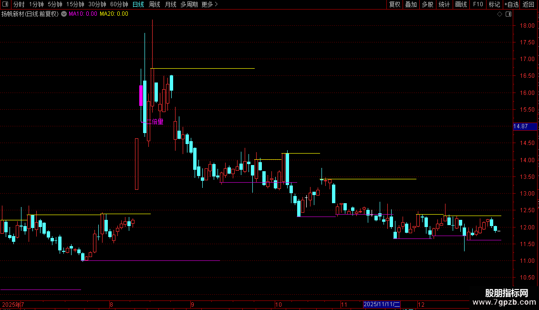
Task: Click the 扬帆新材(日线.前复权) title
Action: [x=30, y=14]
